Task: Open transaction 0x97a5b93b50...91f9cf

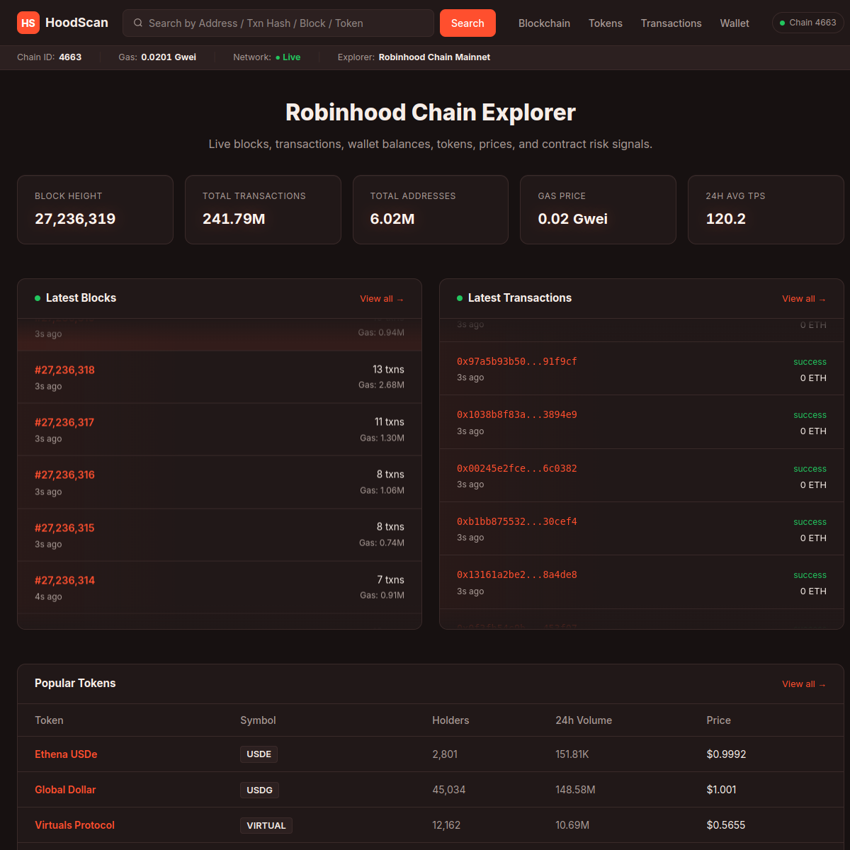Action: tap(517, 361)
